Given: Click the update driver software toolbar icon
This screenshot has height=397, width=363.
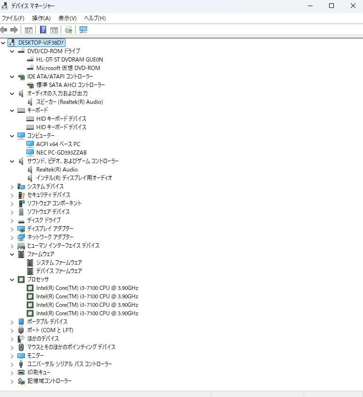Looking at the screenshot, I should click(68, 30).
